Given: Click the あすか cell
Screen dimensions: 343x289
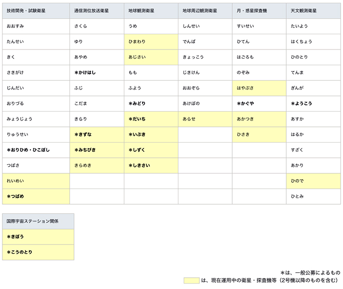Looking at the screenshot, I should (314, 120).
